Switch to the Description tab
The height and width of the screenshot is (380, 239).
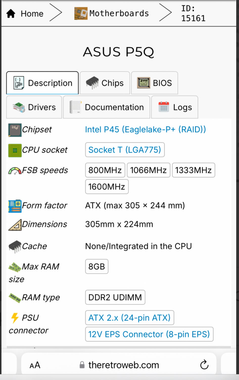tap(42, 83)
